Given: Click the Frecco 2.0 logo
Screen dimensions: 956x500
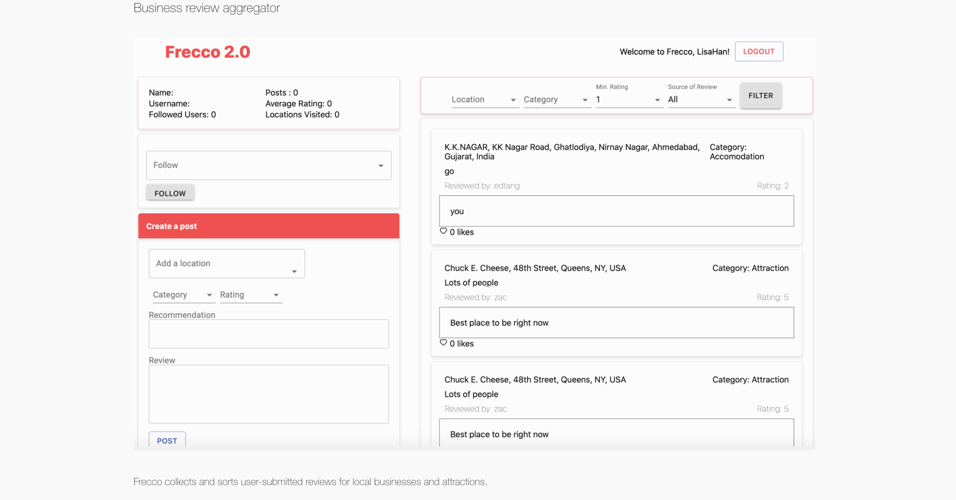Looking at the screenshot, I should pyautogui.click(x=208, y=52).
